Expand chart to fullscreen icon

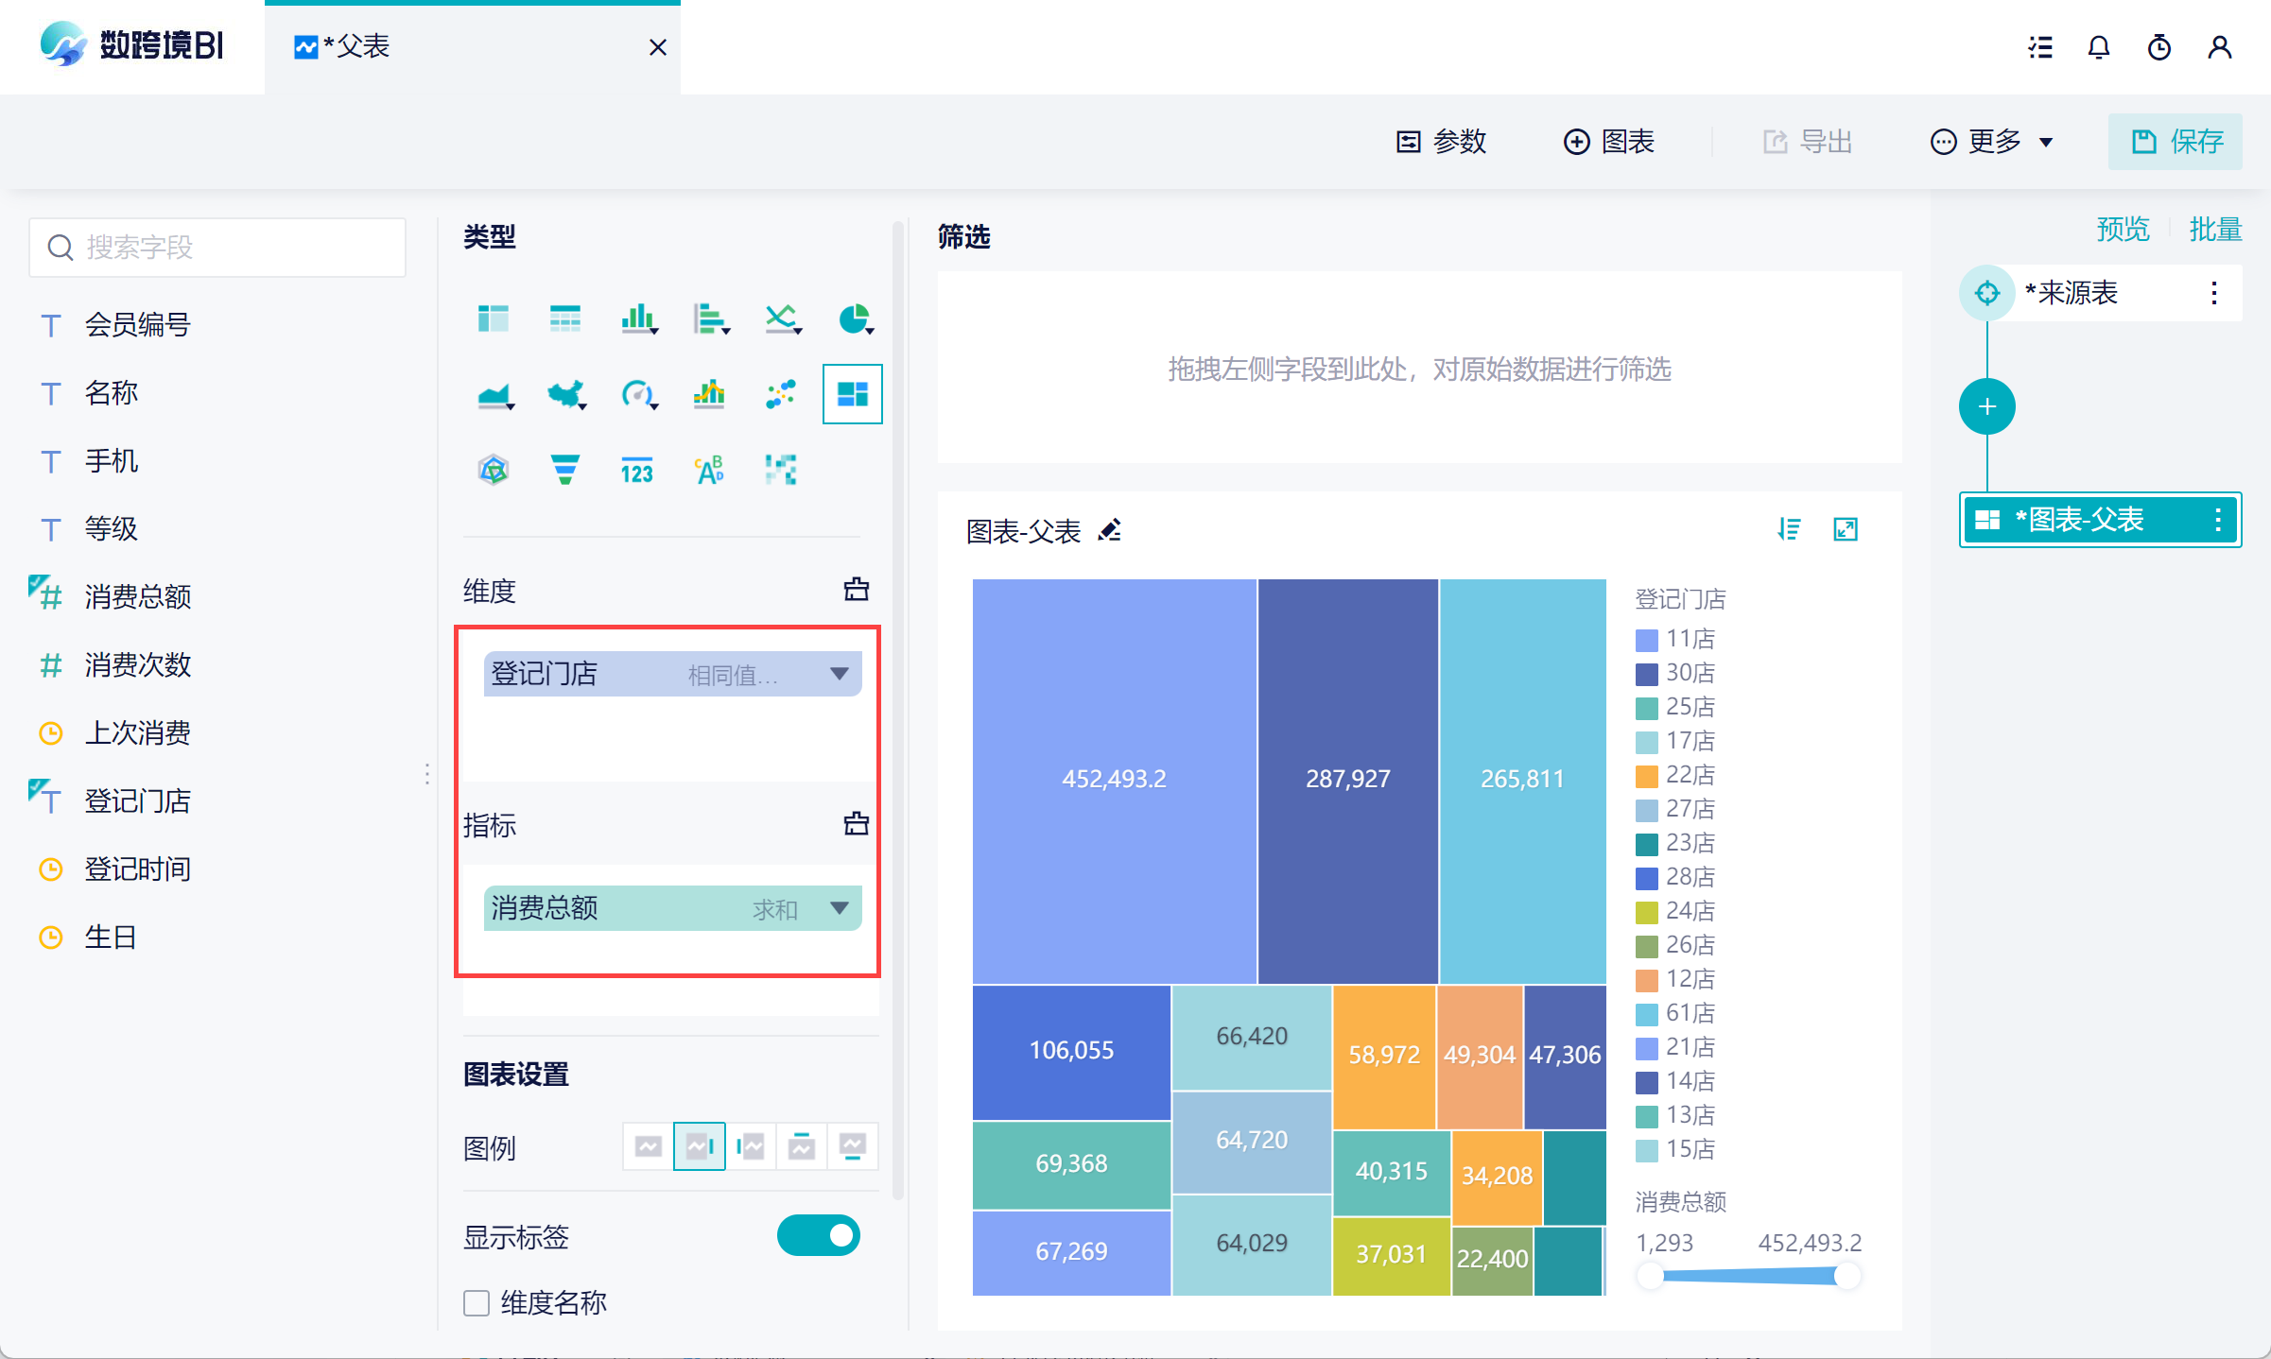click(x=1846, y=529)
